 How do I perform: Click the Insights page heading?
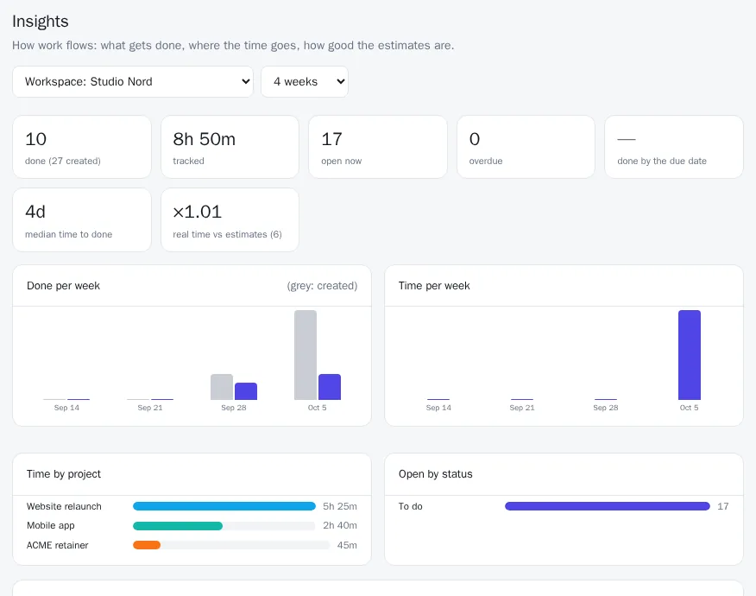[x=41, y=22]
